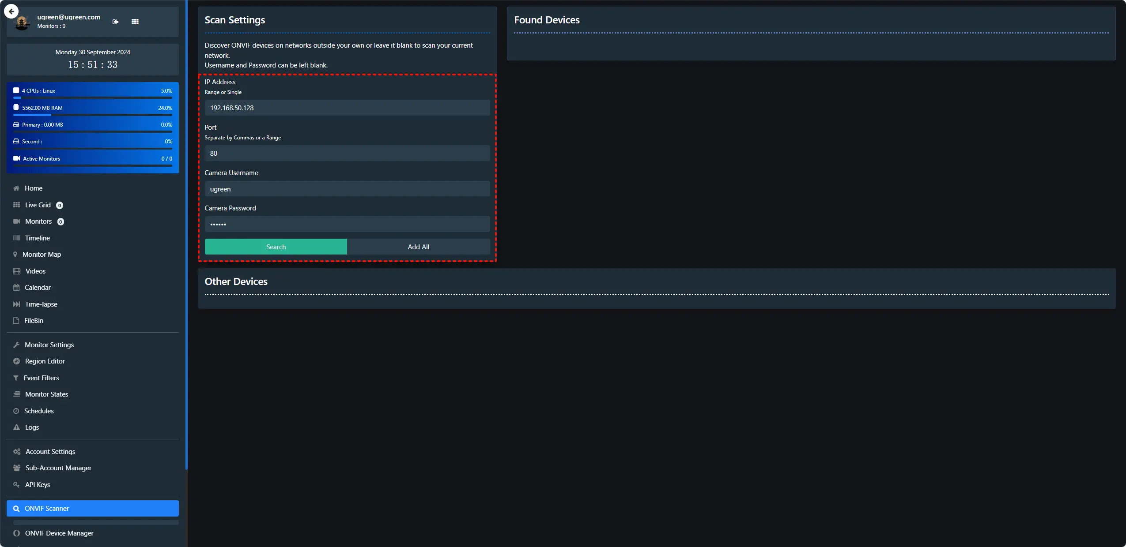This screenshot has height=547, width=1126.
Task: Select ONVIF Device Manager entry
Action: click(x=59, y=533)
